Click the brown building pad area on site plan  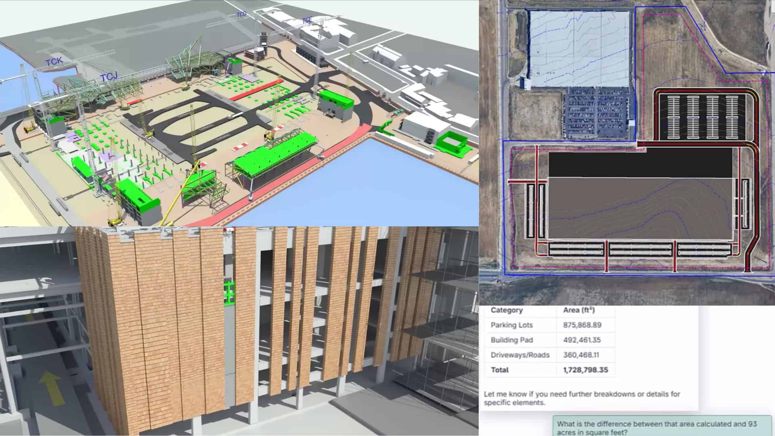(640, 209)
